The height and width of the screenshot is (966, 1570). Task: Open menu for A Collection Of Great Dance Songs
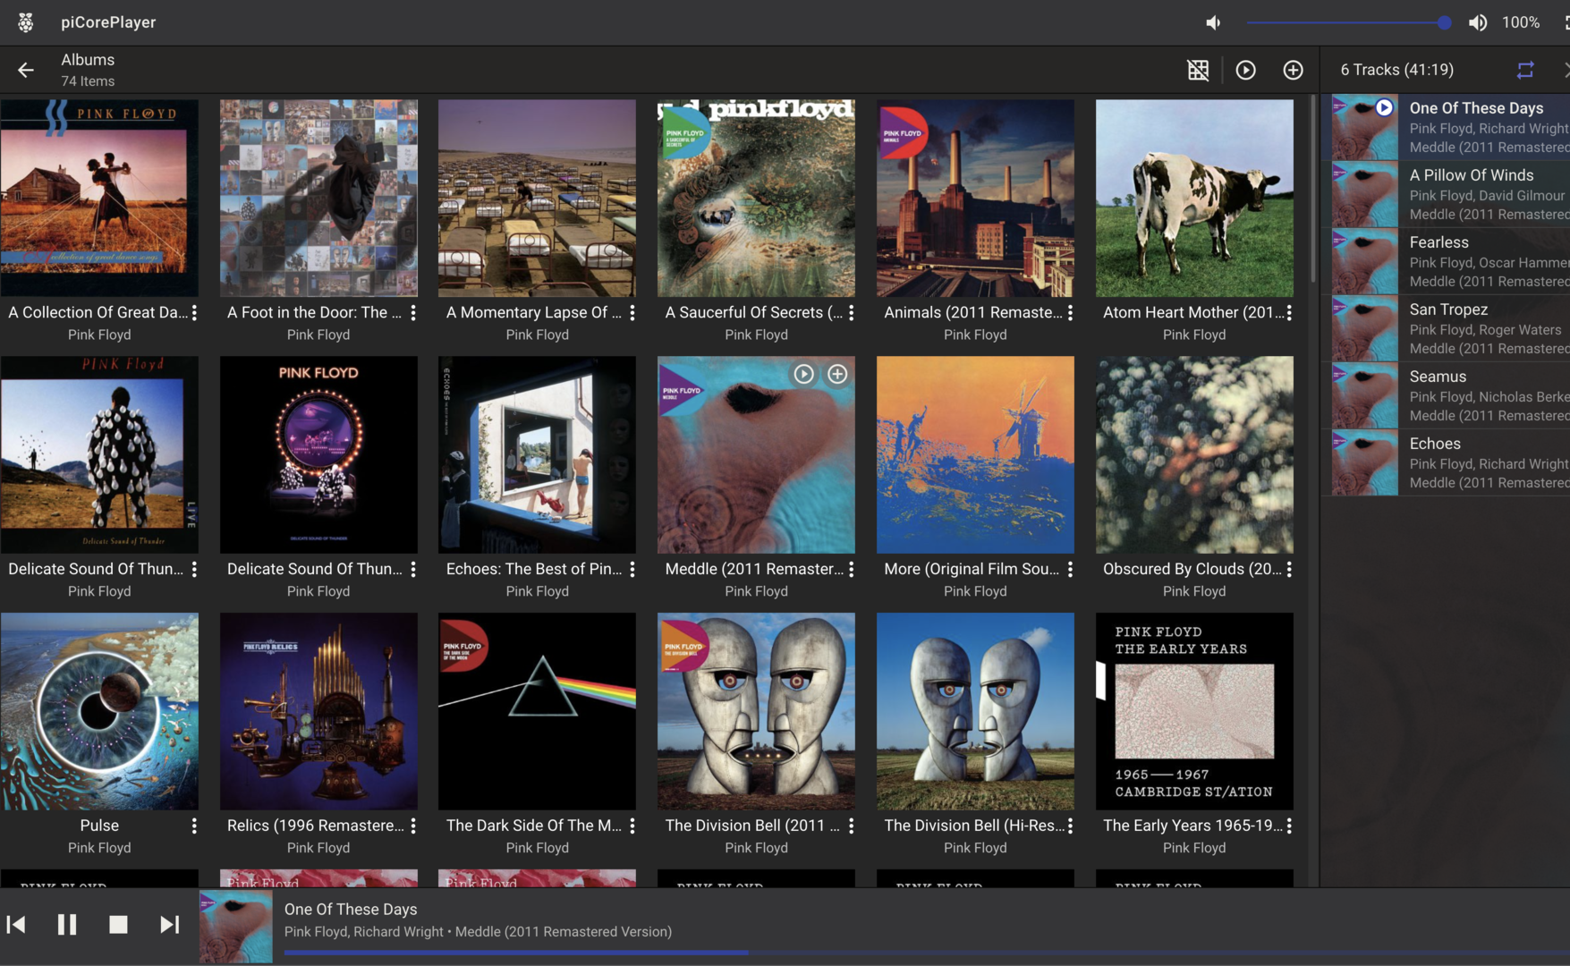(194, 312)
